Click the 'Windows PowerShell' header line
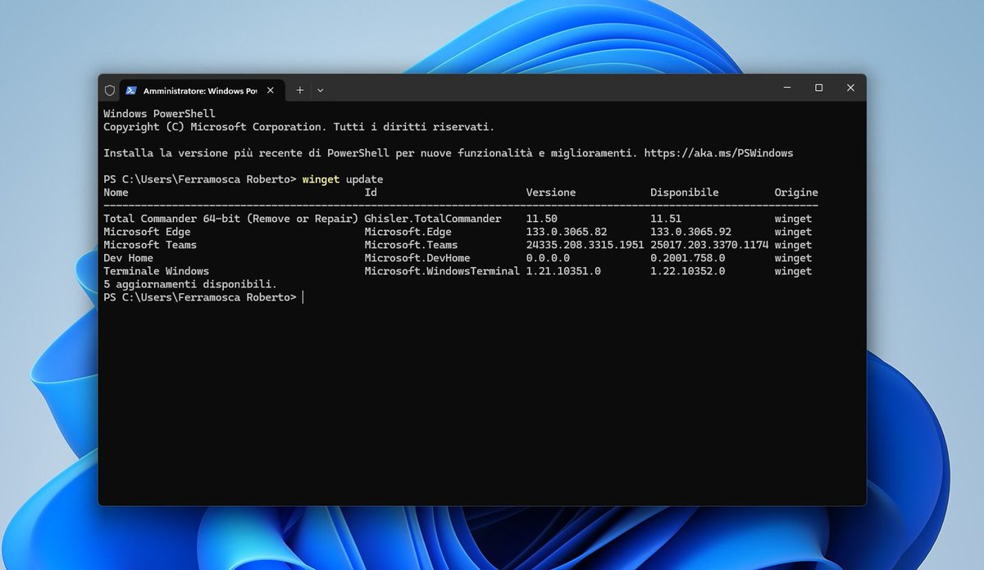Image resolution: width=984 pixels, height=570 pixels. tap(159, 114)
